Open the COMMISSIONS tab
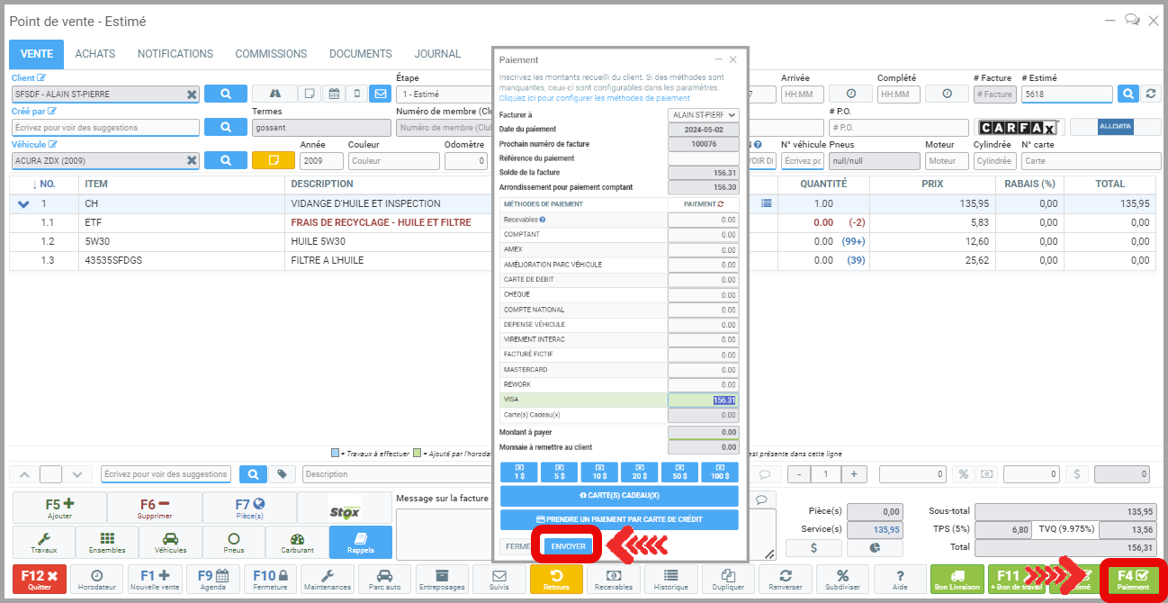 271,54
